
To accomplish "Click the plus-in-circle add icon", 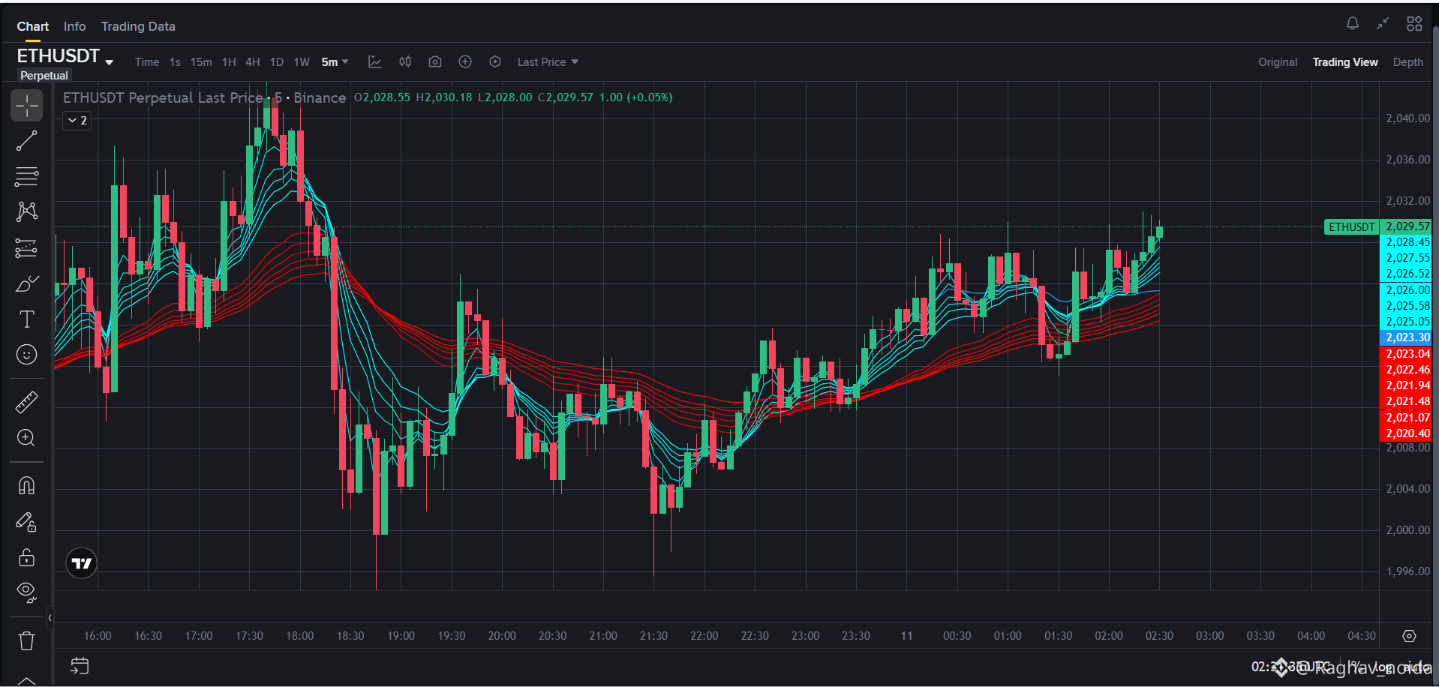I will [x=465, y=62].
